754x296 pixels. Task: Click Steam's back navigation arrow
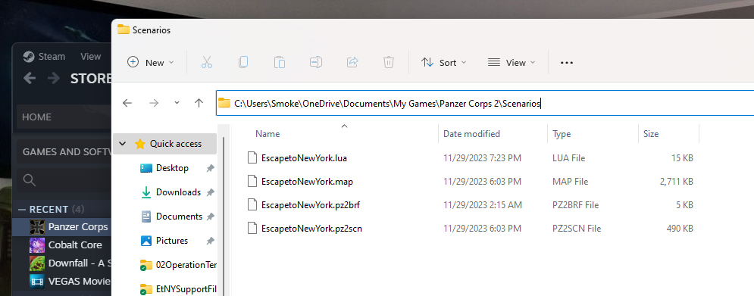pyautogui.click(x=30, y=78)
